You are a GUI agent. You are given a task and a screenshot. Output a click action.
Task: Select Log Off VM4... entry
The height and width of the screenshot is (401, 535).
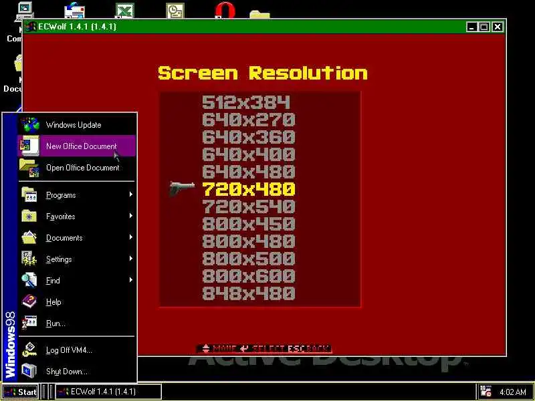tap(76, 350)
